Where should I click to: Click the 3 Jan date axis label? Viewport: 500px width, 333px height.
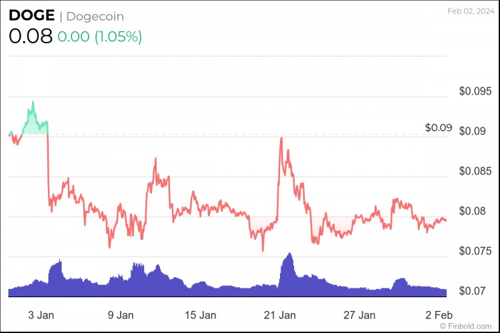tap(41, 315)
